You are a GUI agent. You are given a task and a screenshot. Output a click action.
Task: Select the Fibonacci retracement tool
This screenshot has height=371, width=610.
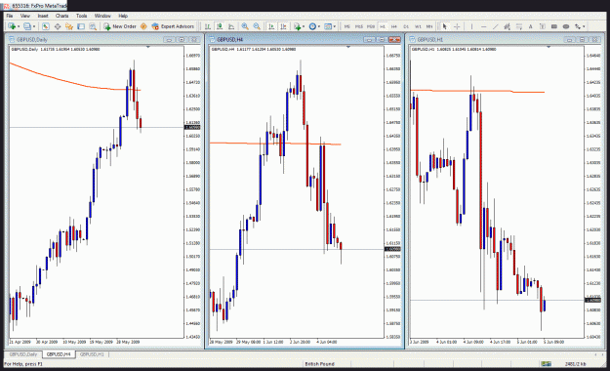pos(519,26)
